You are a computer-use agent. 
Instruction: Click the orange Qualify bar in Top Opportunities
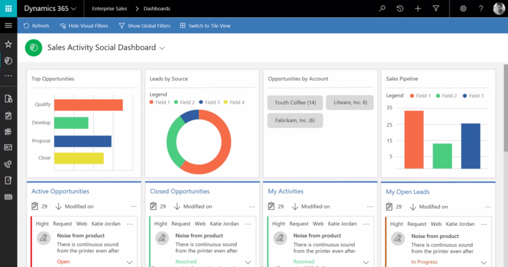coord(88,105)
